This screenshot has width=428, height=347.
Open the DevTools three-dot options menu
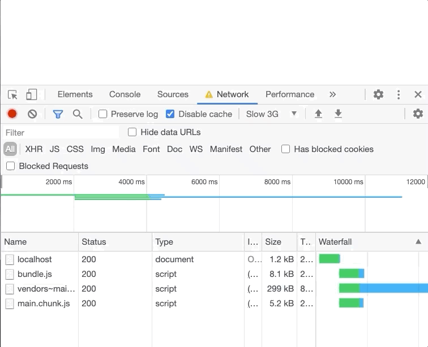(399, 94)
